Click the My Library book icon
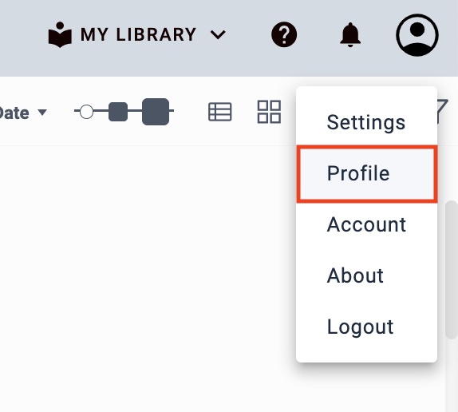The image size is (458, 412). (60, 34)
